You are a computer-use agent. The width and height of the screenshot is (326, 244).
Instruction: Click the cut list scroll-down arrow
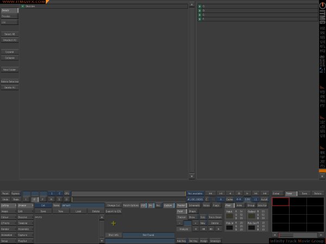pos(102,241)
